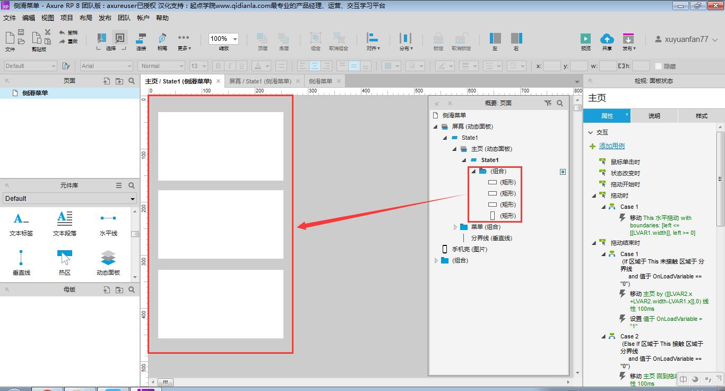Screen dimensions: 725x391
Task: Click the bring to front 顶层 icon
Action: point(262,38)
